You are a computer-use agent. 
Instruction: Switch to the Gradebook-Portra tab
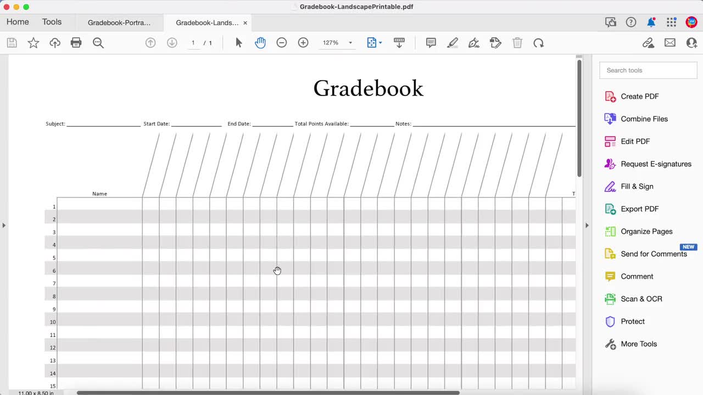pos(119,22)
